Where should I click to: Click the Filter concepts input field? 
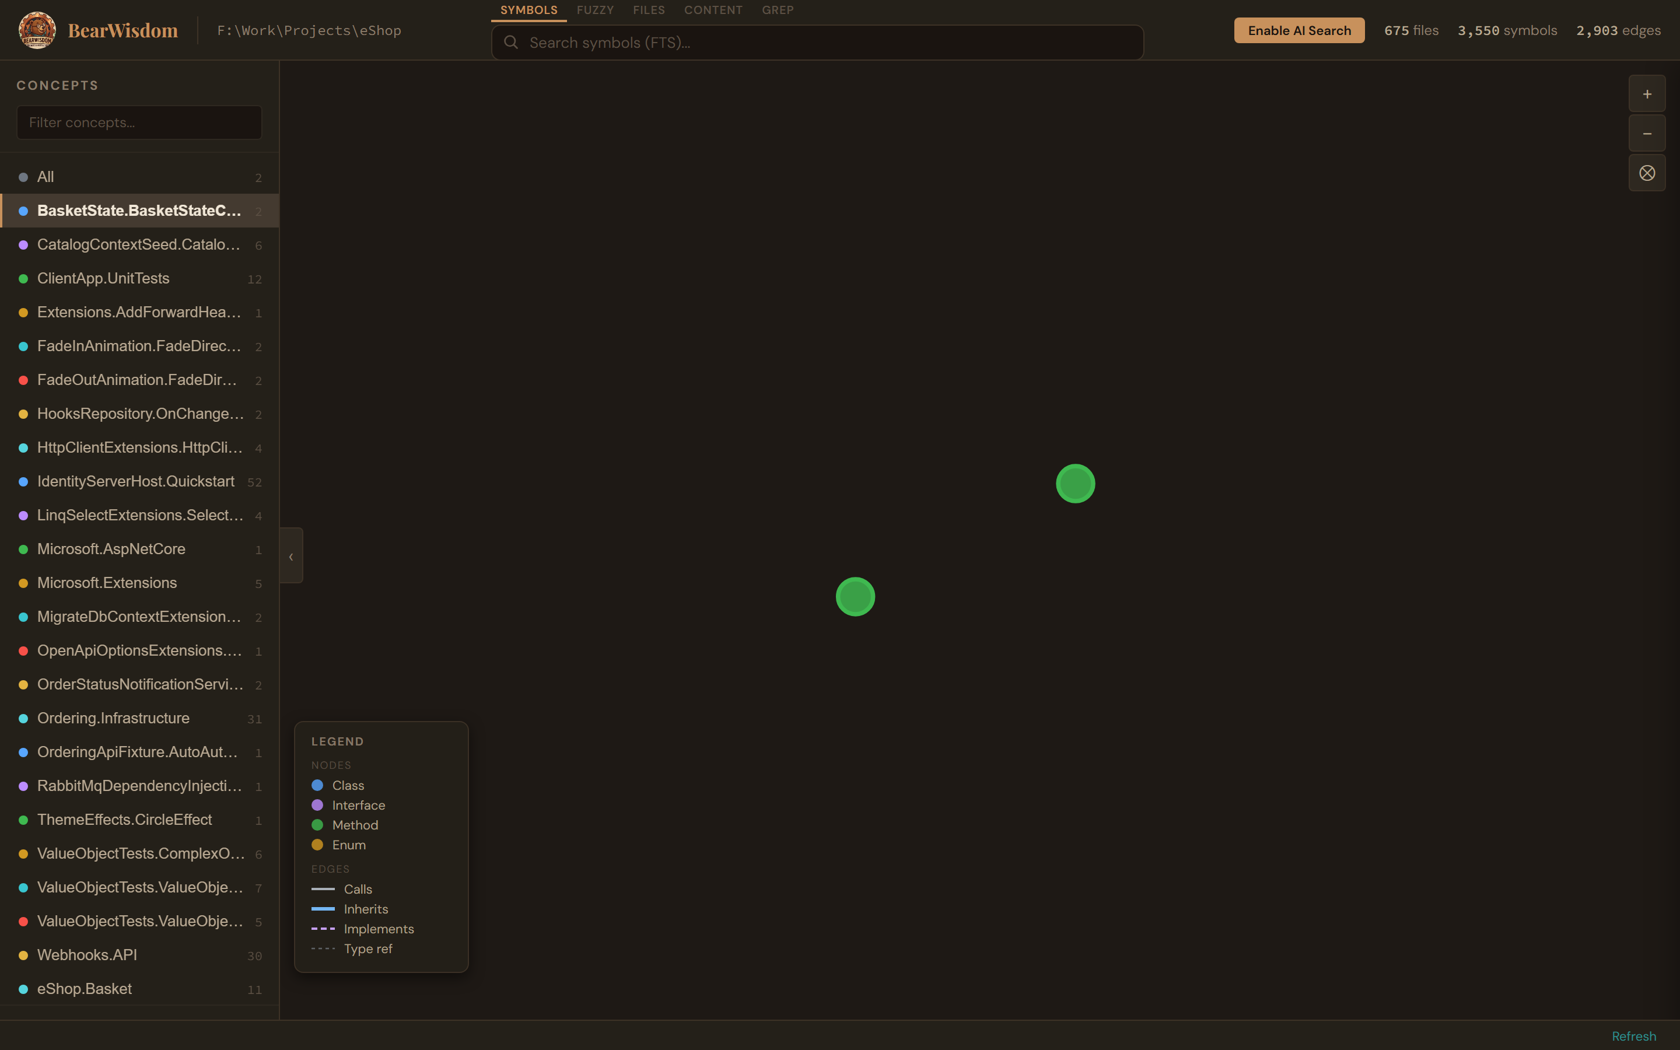(138, 123)
